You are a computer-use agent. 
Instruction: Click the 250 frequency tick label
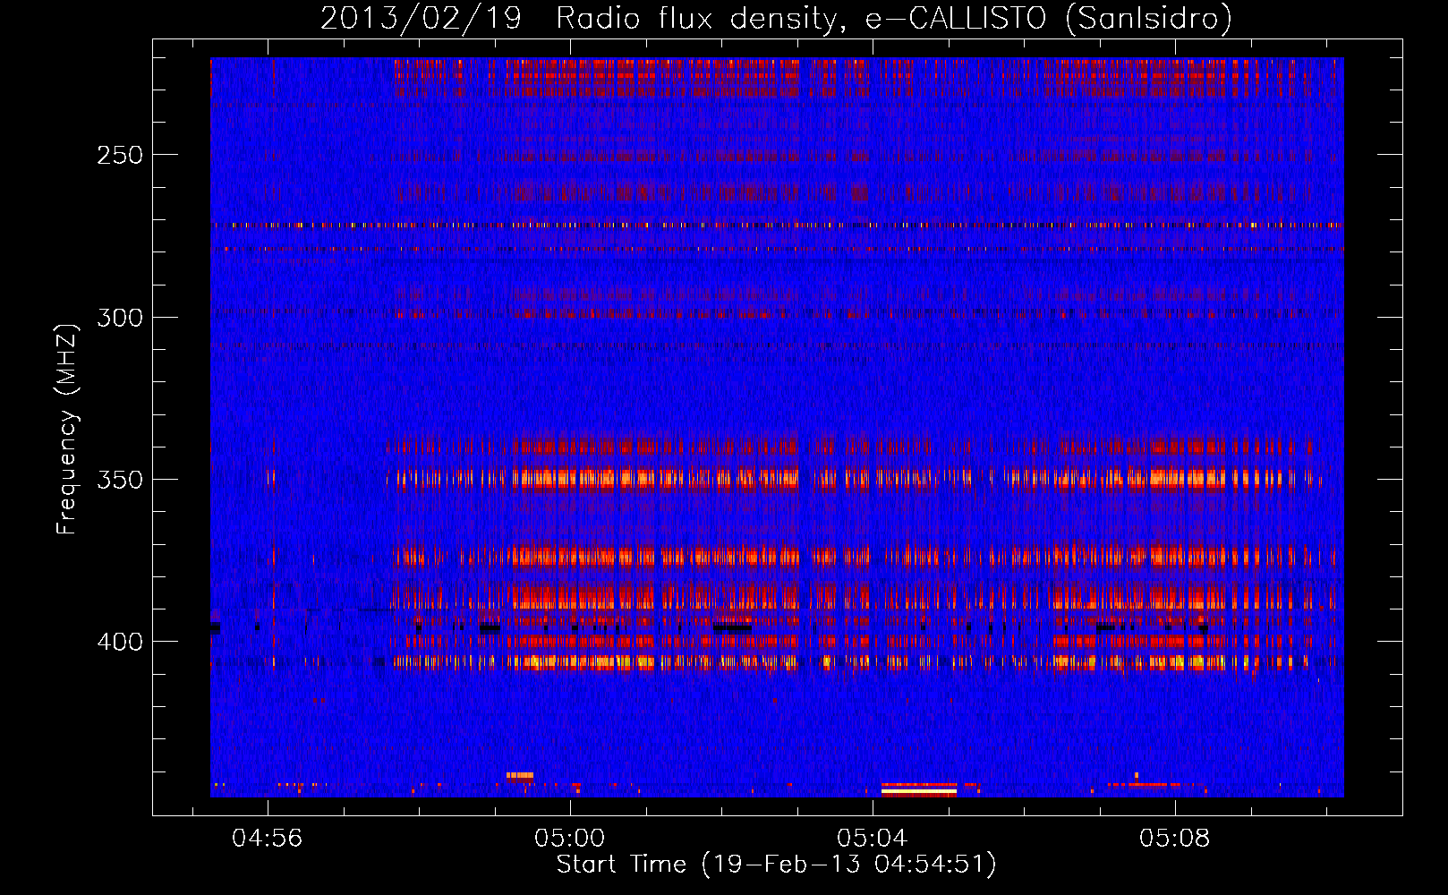click(120, 155)
